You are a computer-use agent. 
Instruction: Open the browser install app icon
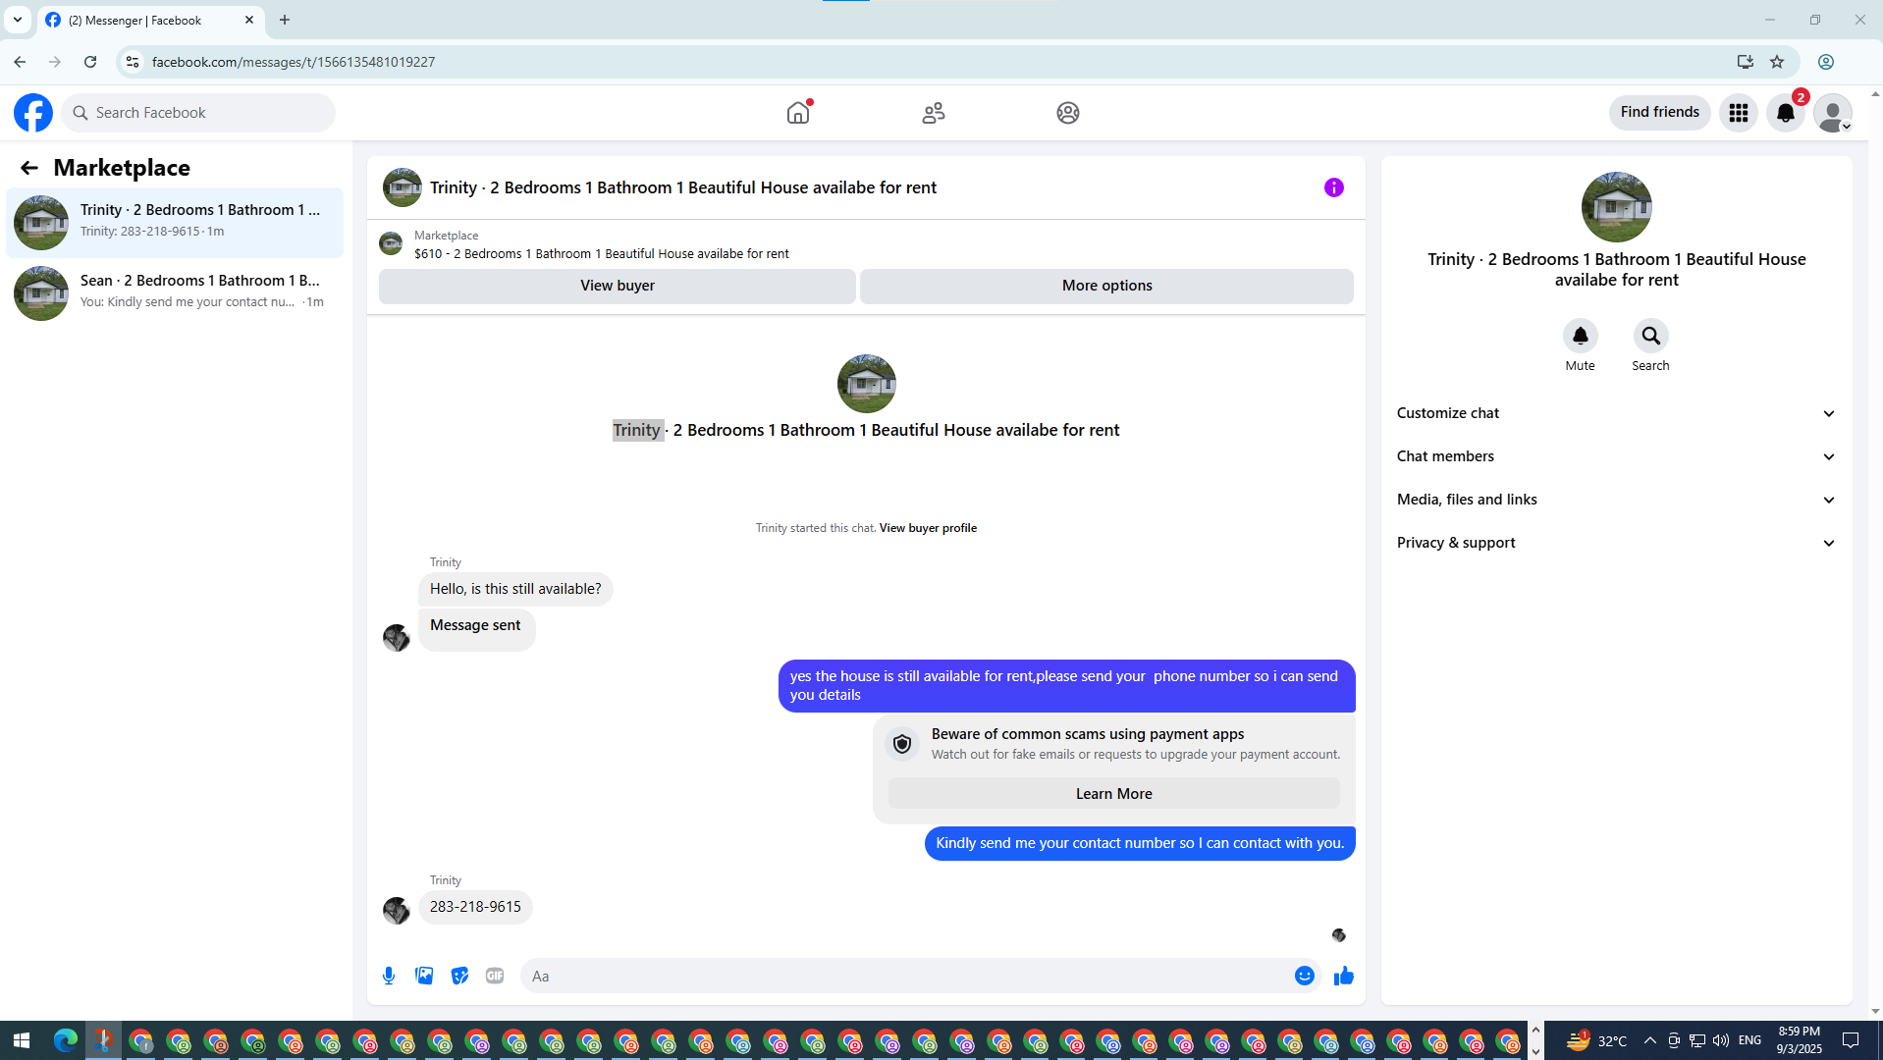pos(1745,62)
